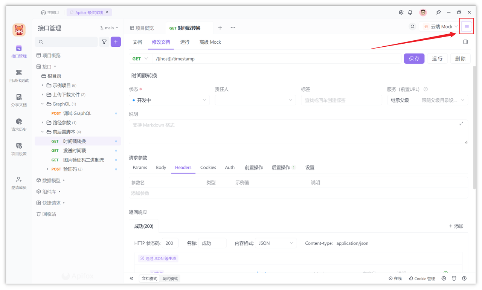Open the hamburger menu at top right
Image resolution: width=482 pixels, height=290 pixels.
[x=467, y=27]
